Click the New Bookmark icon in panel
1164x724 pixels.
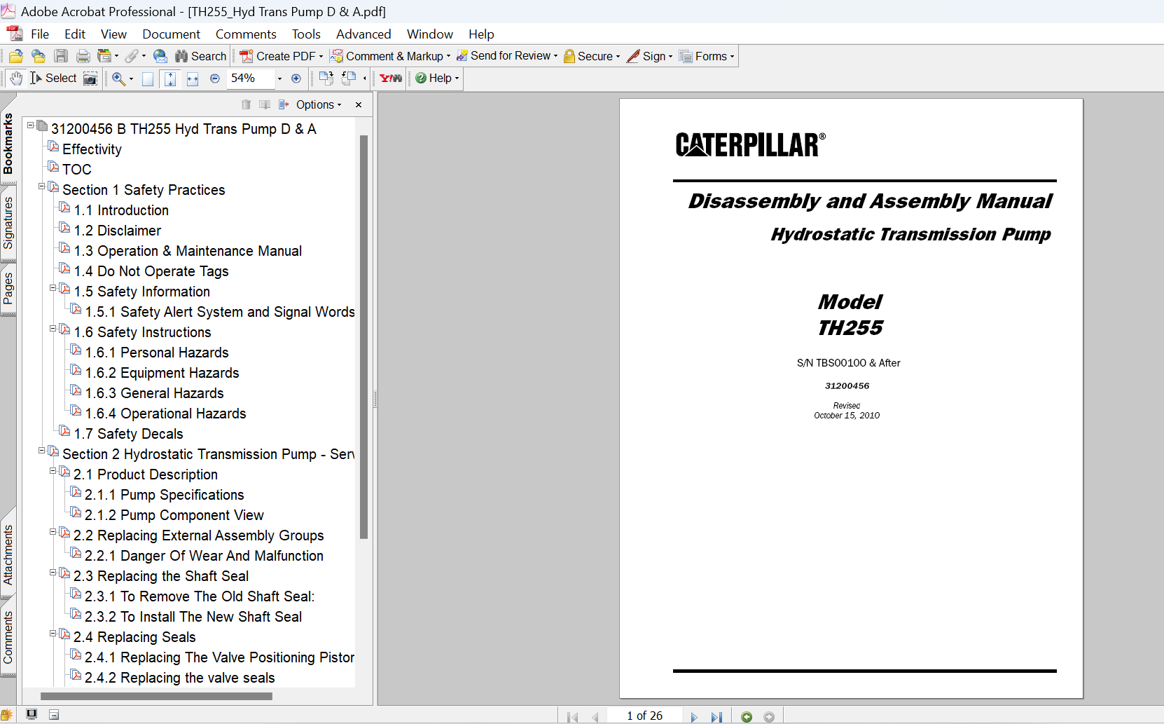coord(265,104)
